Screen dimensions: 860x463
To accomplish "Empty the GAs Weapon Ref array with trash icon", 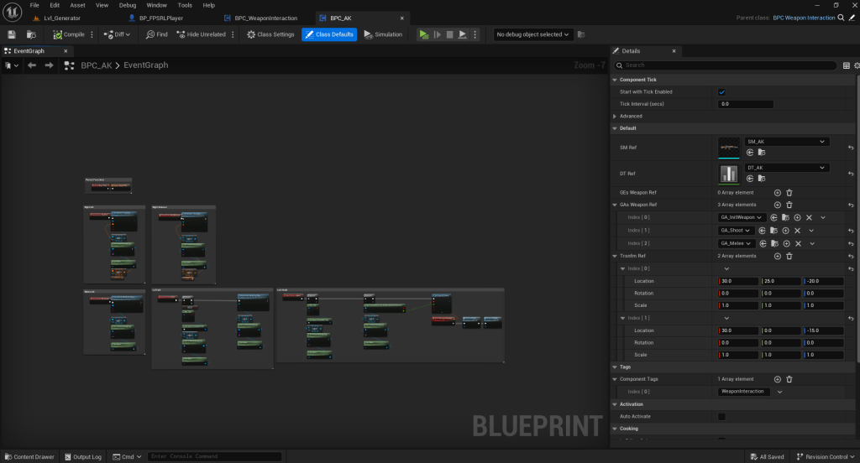I will coord(789,205).
